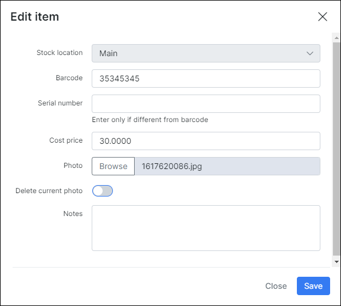Click the scrollbar down arrow
Image resolution: width=341 pixels, height=306 pixels.
tap(336, 262)
